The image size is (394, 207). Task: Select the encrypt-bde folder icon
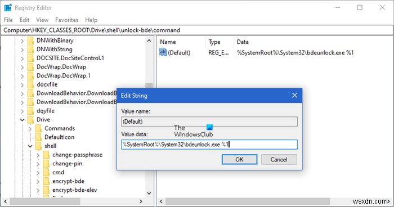46,181
